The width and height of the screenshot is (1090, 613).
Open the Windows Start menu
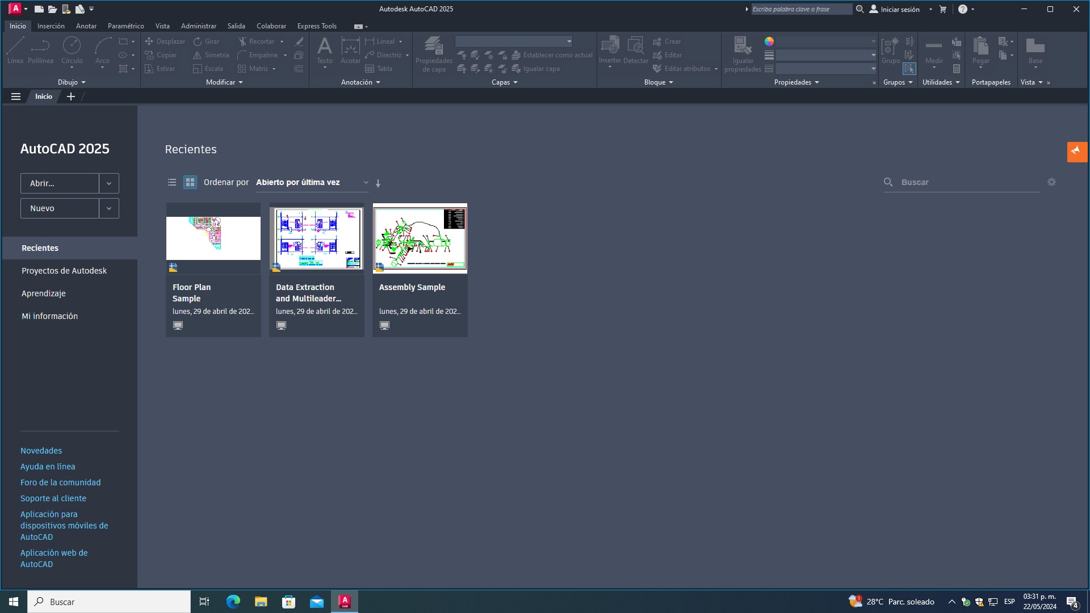point(14,602)
